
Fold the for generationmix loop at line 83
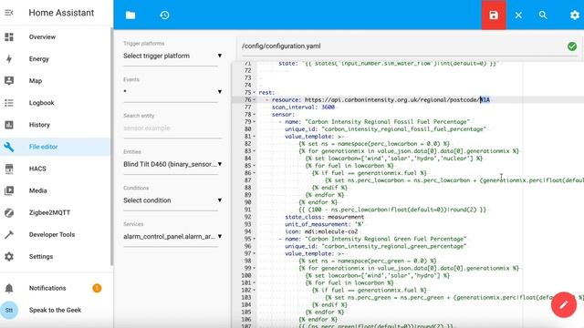[255, 151]
